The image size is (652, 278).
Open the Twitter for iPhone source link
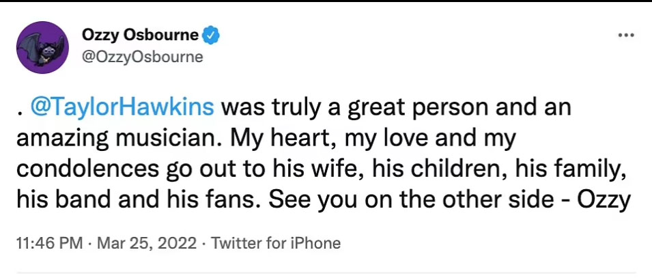pyautogui.click(x=276, y=242)
